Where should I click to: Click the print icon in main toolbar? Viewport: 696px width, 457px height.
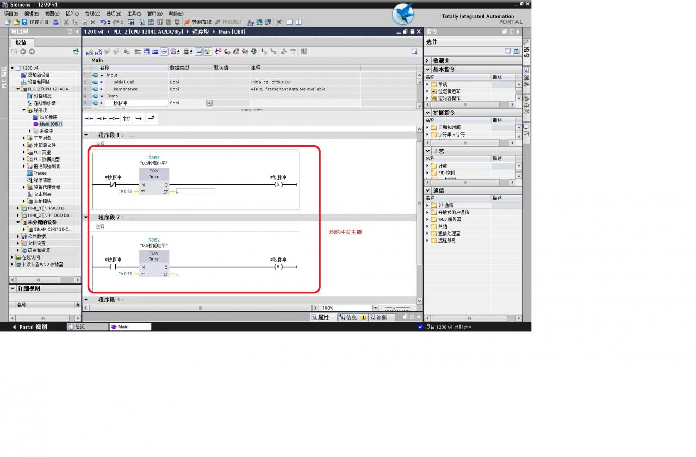tap(56, 22)
